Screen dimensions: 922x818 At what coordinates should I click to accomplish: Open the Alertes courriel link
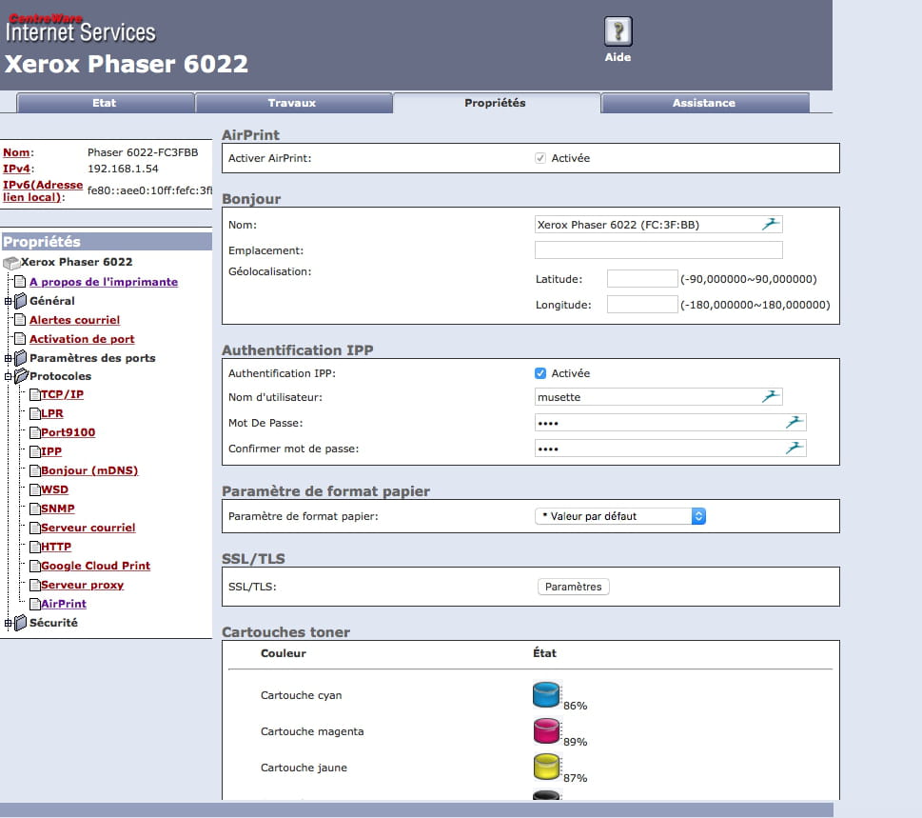point(74,320)
